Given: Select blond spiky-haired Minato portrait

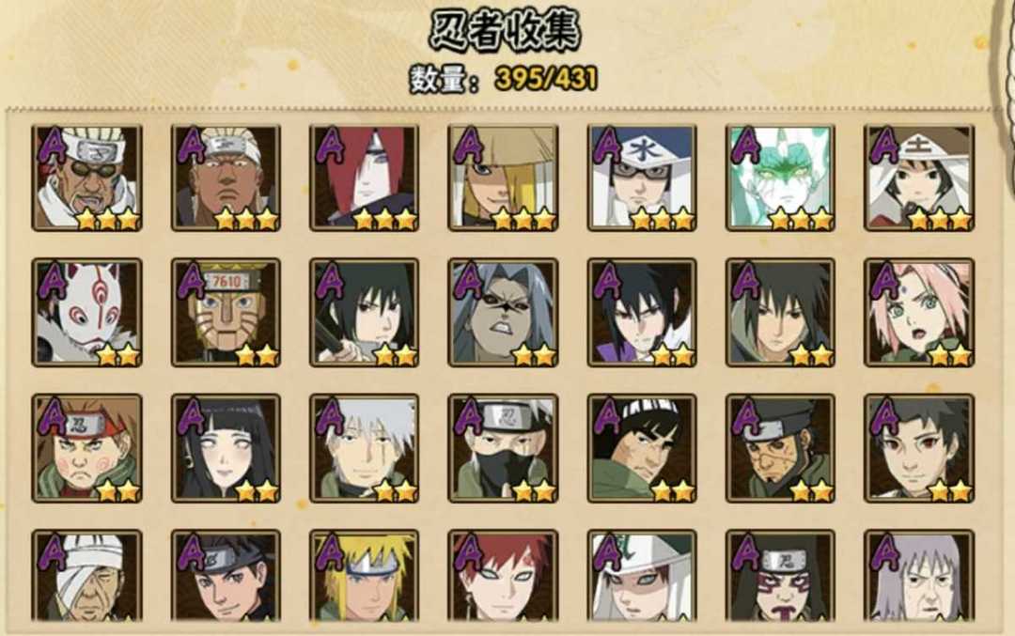Looking at the screenshot, I should point(365,576).
